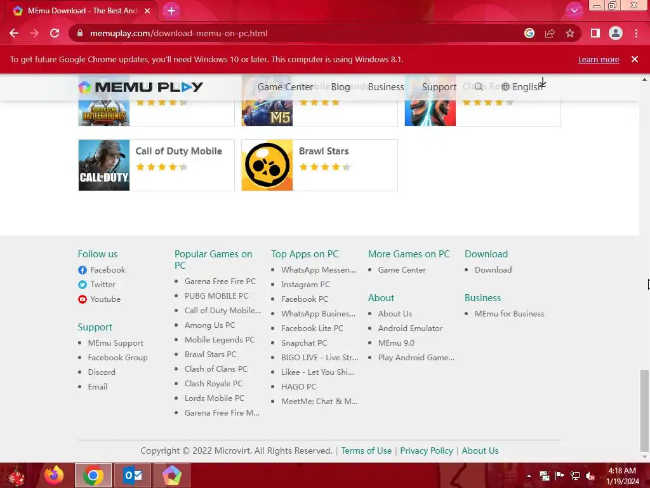Click the muted volume tray icon
The width and height of the screenshot is (650, 488).
coord(590,476)
